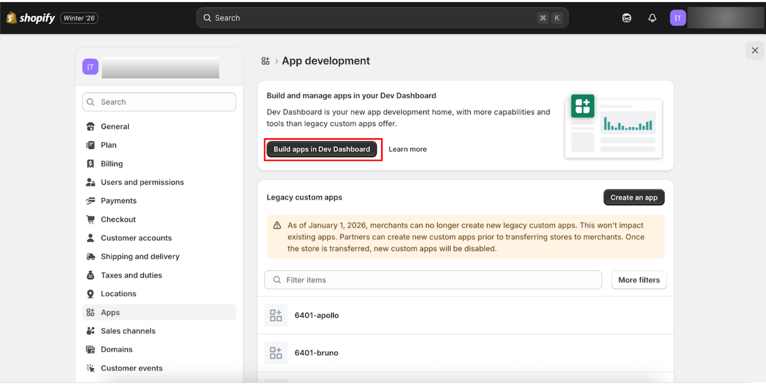This screenshot has height=384, width=766.
Task: Click the Payments icon in sidebar
Action: pyautogui.click(x=90, y=201)
